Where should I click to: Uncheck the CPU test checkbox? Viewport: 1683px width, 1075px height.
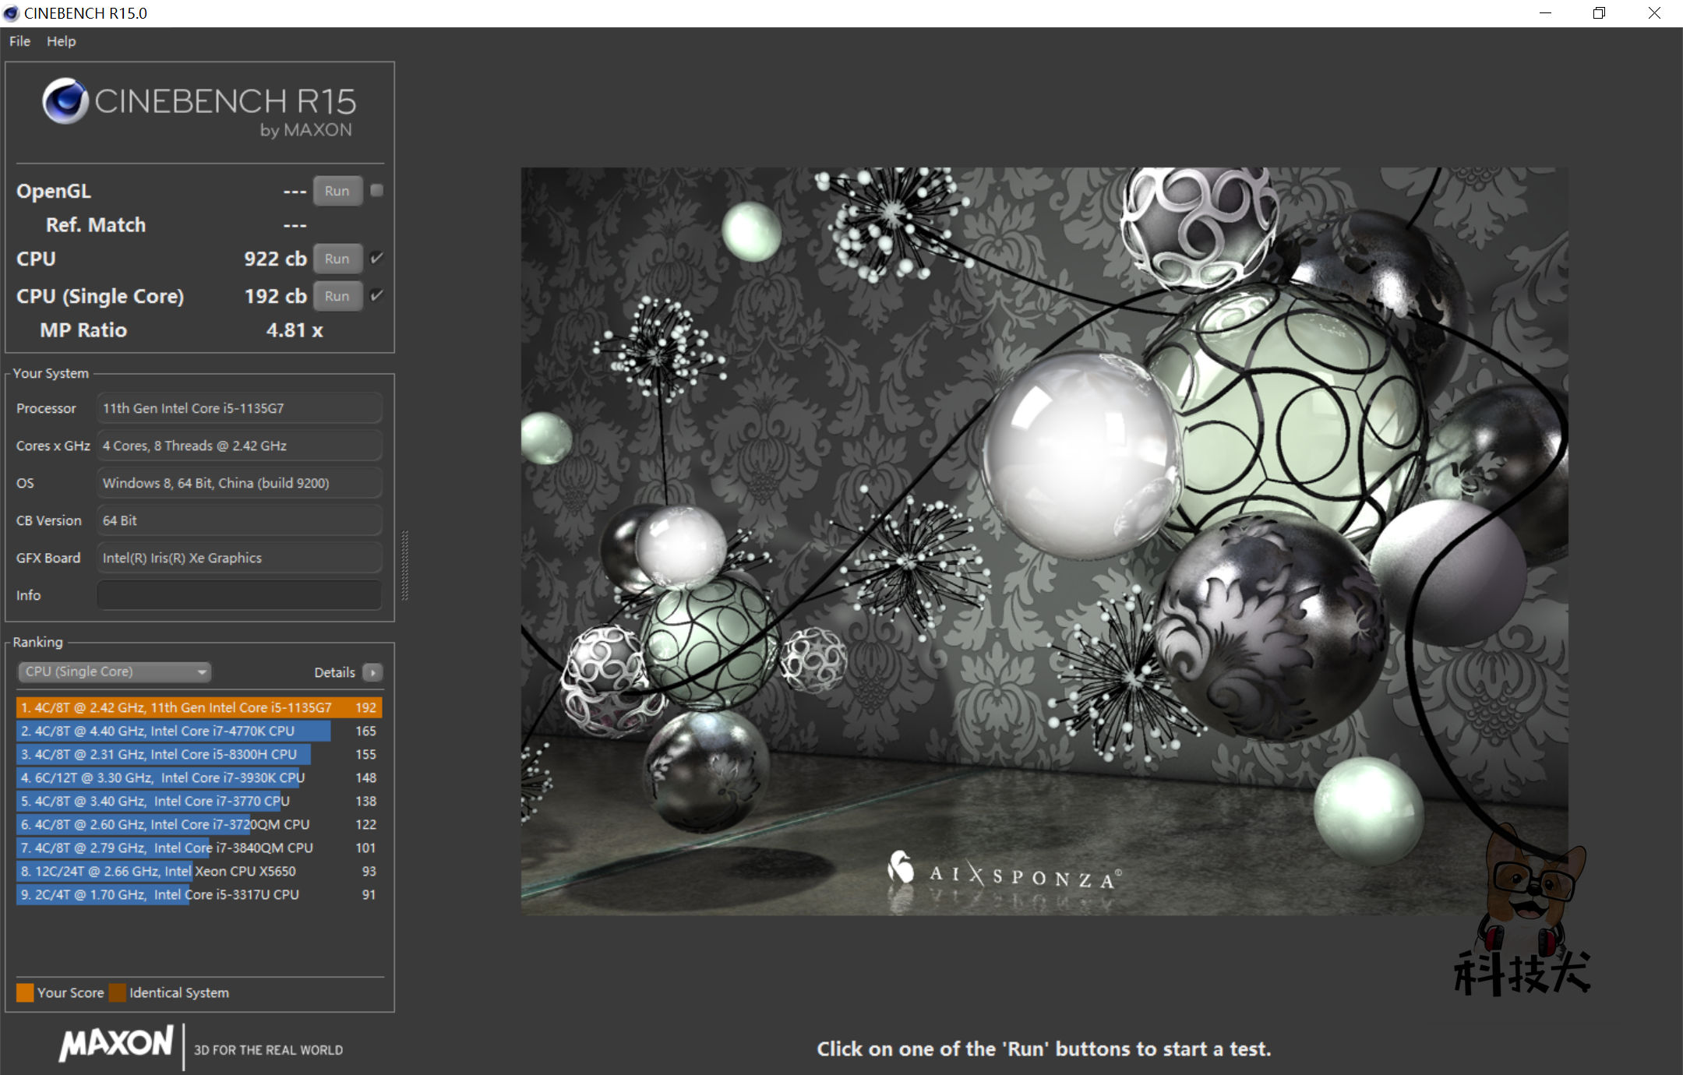pos(377,258)
